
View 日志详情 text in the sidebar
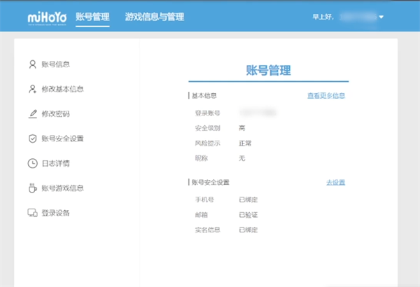(55, 163)
